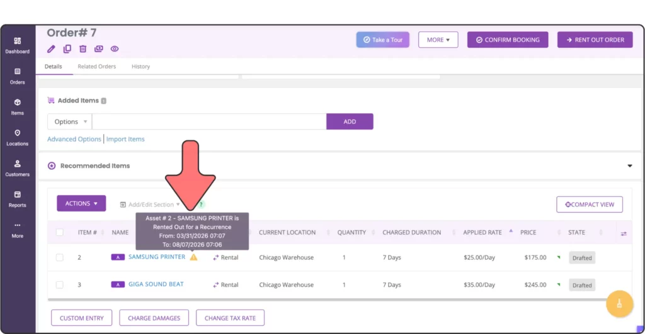This screenshot has height=334, width=645.
Task: Open Reports in the sidebar
Action: (17, 199)
